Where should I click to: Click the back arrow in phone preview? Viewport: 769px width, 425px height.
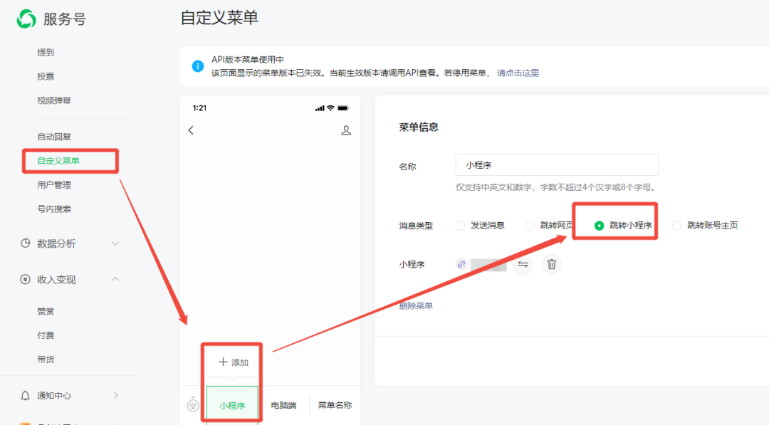[x=191, y=130]
